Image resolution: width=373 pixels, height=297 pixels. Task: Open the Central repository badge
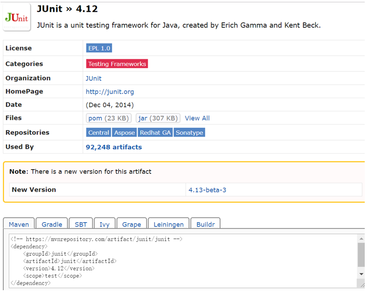click(99, 132)
